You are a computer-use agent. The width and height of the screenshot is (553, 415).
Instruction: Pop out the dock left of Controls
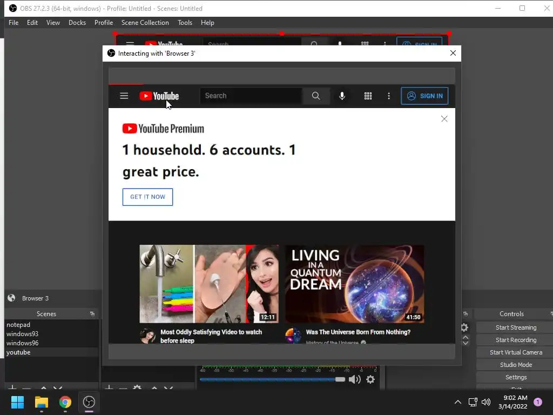pos(465,314)
